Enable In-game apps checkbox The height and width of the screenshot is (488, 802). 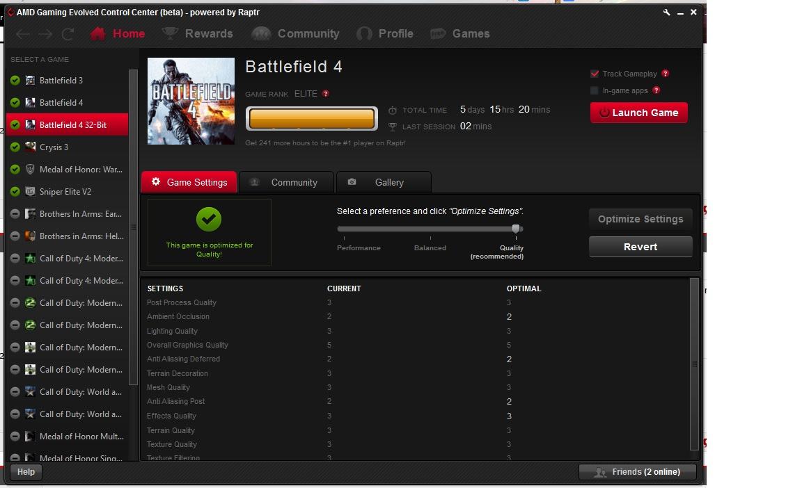tap(595, 90)
